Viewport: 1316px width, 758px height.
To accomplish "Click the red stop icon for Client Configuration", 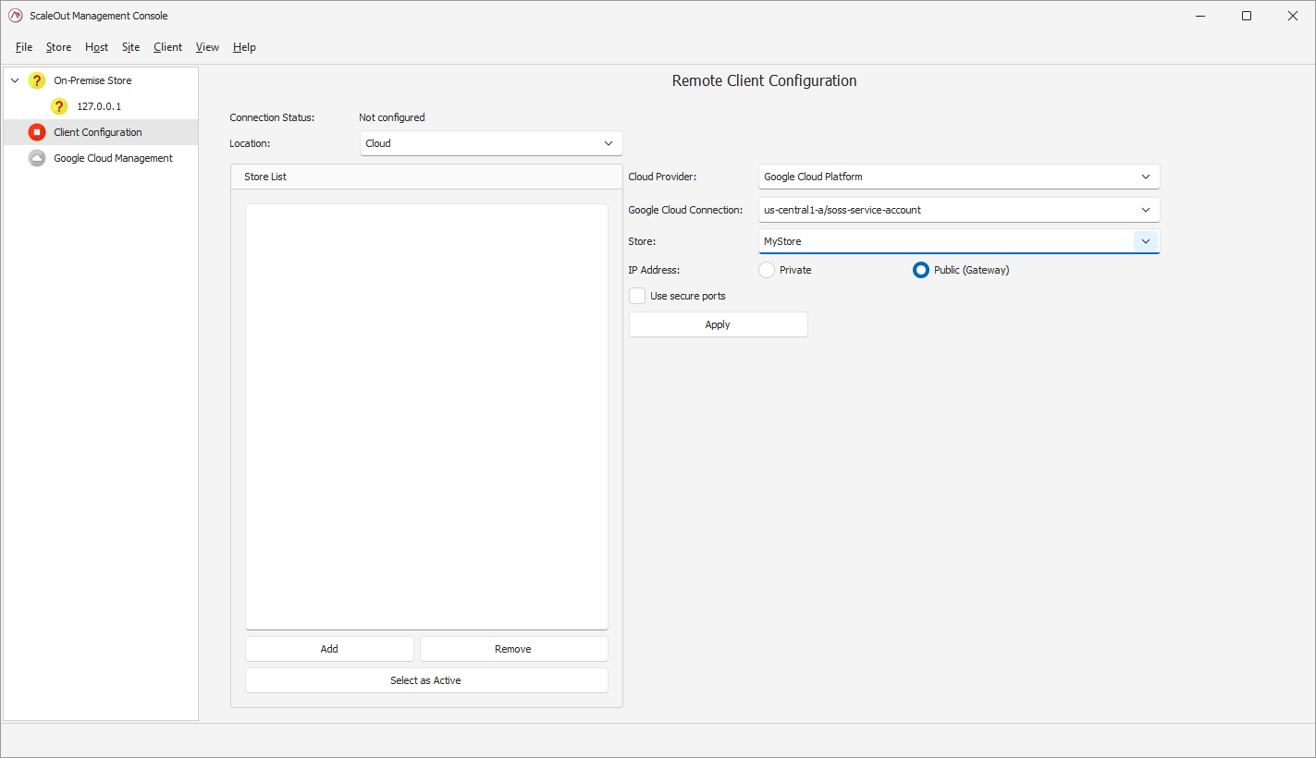I will click(37, 132).
